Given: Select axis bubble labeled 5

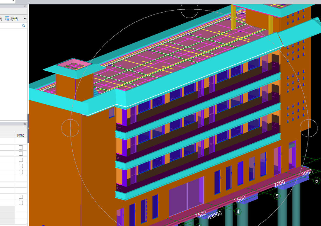Looking at the screenshot, I should (x=277, y=196).
